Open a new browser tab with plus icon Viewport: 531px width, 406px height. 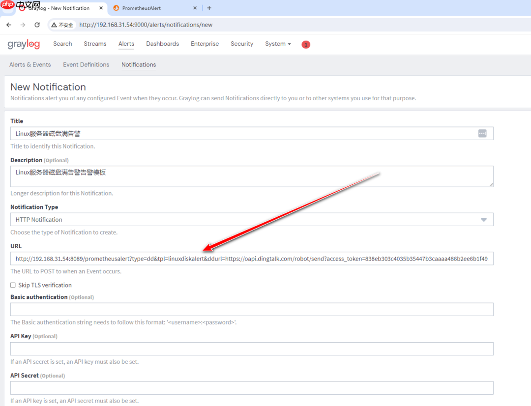click(209, 8)
